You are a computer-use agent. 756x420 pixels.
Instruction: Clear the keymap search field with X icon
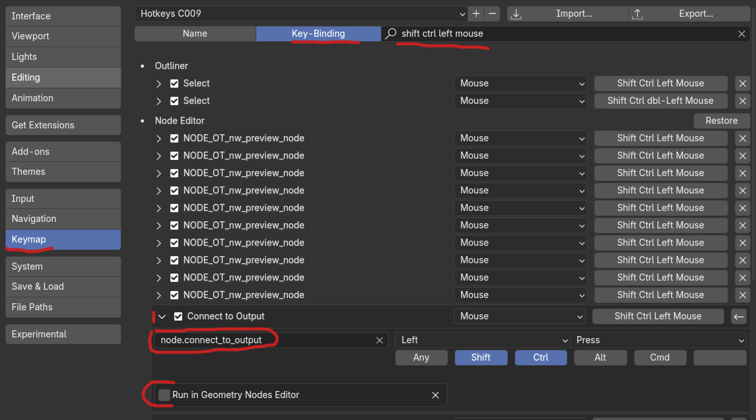coord(742,34)
